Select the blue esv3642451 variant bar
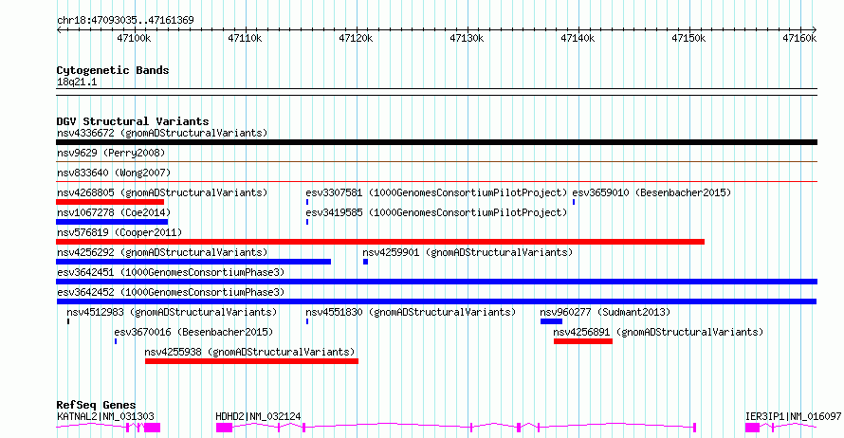Screen dimensions: 844x438 (436, 282)
